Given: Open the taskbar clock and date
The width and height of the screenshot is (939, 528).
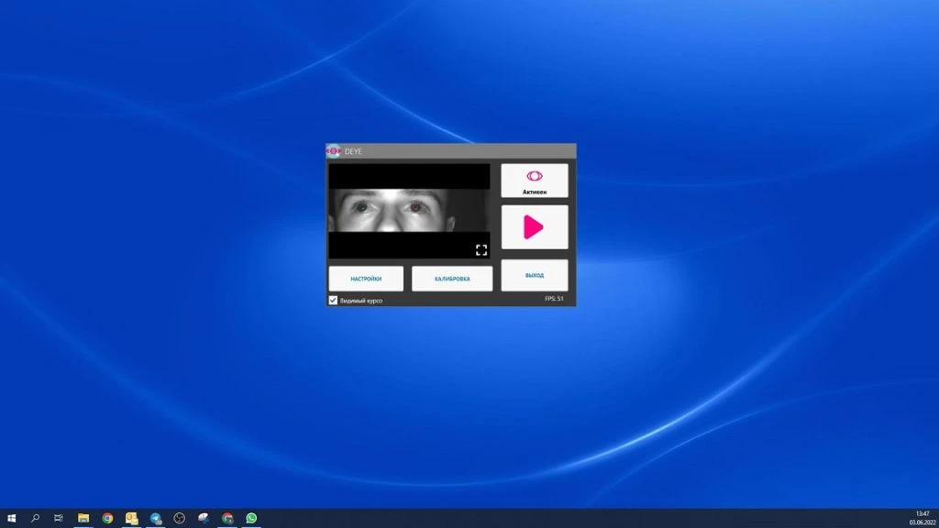Looking at the screenshot, I should (921, 518).
